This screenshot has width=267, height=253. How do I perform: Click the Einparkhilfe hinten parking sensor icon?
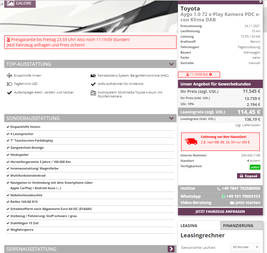point(10,75)
